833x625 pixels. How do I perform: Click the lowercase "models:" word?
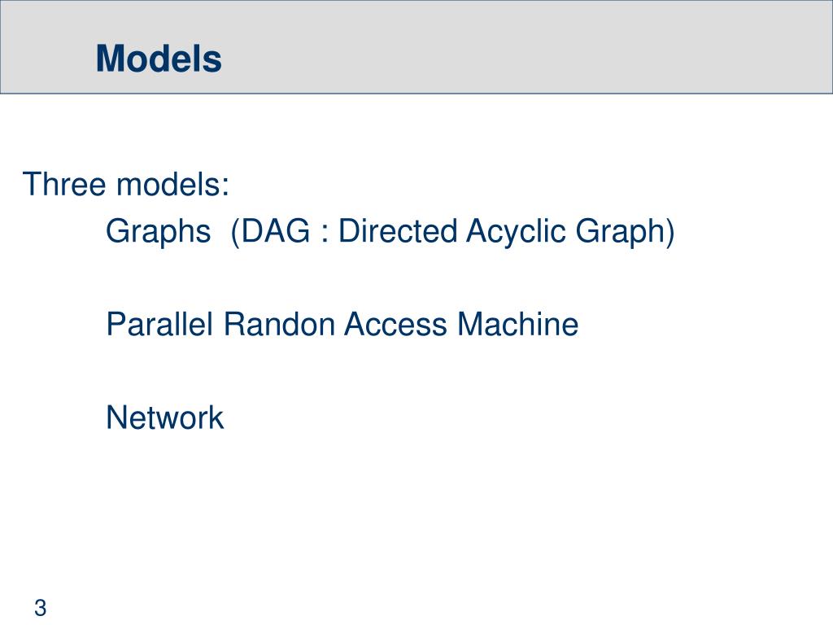click(172, 184)
